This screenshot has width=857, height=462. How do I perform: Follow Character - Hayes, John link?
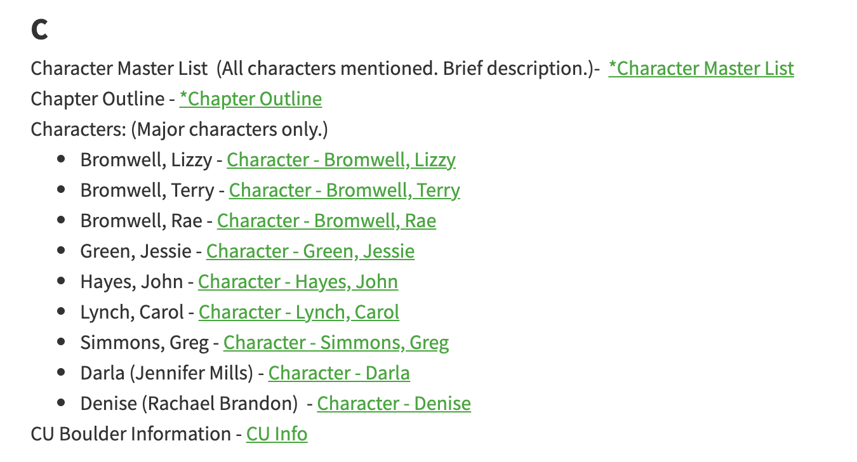pyautogui.click(x=298, y=281)
